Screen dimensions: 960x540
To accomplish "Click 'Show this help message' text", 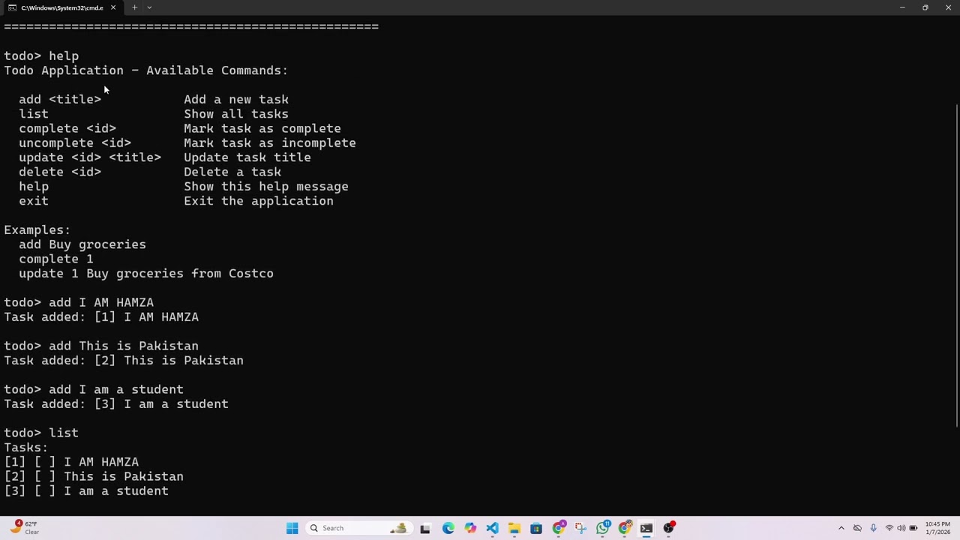I will tap(266, 186).
